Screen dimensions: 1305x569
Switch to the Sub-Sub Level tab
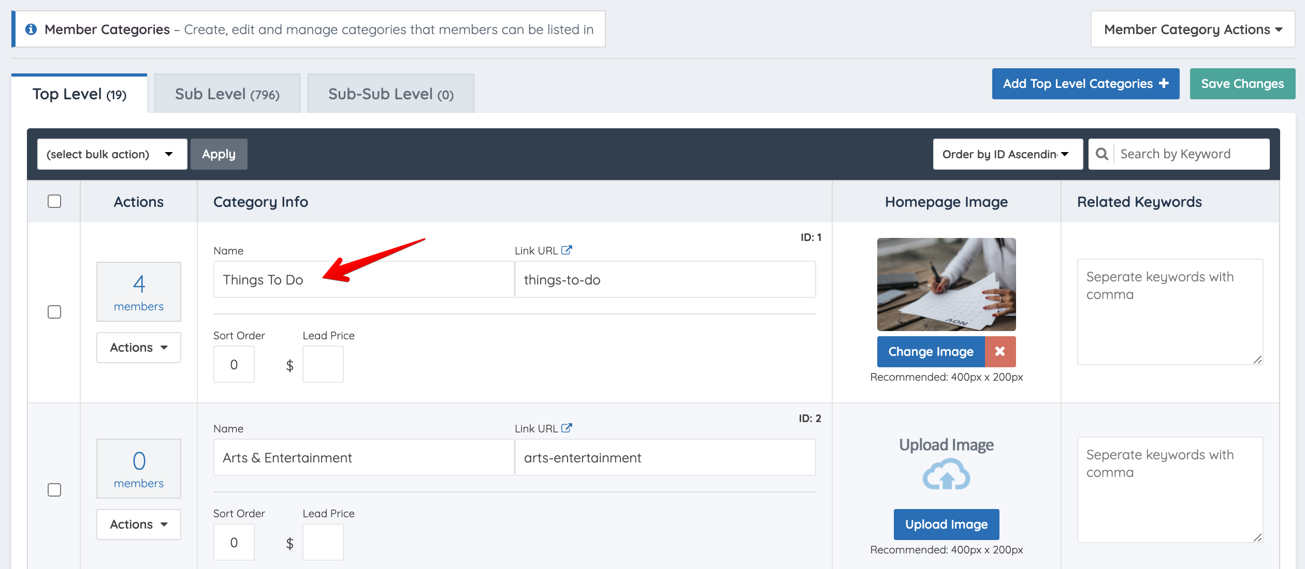coord(390,94)
